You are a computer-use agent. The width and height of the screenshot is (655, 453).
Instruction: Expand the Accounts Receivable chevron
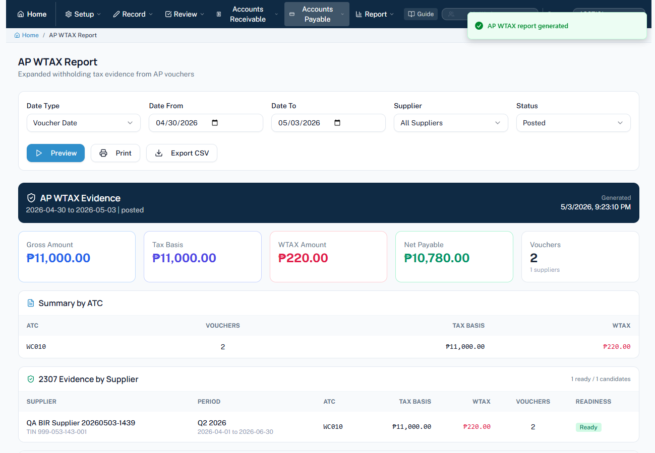[x=276, y=14]
